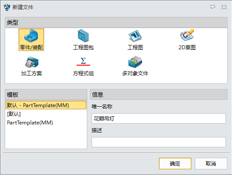The height and width of the screenshot is (175, 232).
Task: Click the 取消 cancel button
Action: [x=211, y=164]
